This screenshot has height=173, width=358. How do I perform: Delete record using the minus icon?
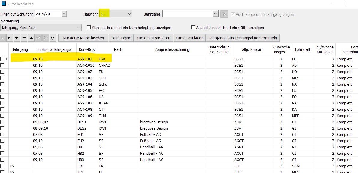pyautogui.click(x=24, y=38)
